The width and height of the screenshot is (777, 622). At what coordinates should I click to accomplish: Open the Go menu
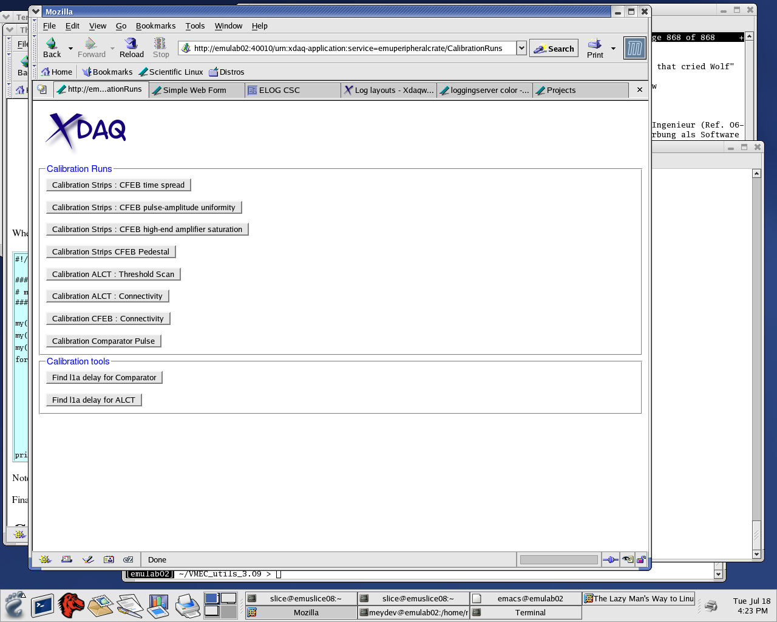click(x=121, y=26)
